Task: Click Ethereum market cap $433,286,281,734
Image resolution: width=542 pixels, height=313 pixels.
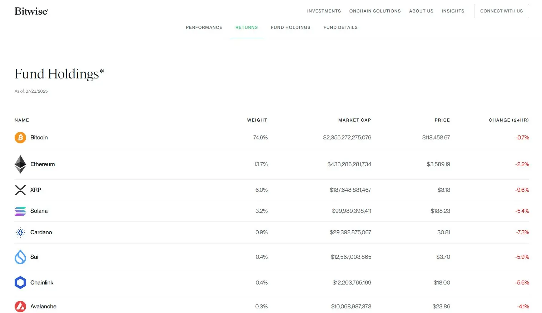Action: point(349,164)
